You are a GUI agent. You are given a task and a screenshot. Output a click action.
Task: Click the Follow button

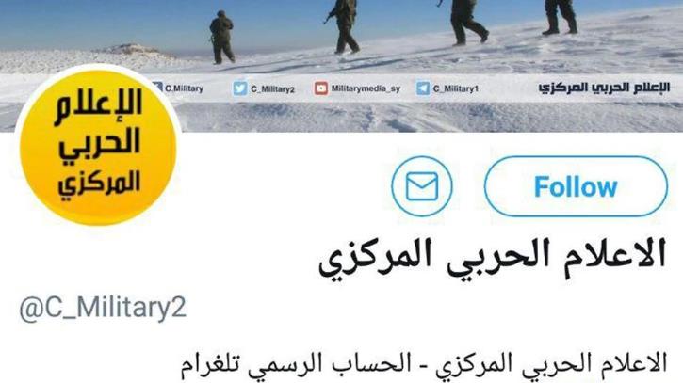[576, 186]
